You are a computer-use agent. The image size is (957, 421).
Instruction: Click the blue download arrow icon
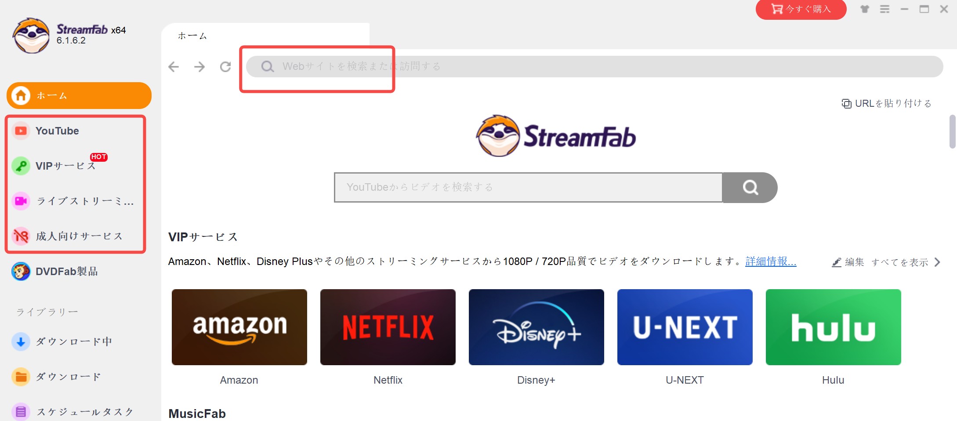tap(21, 341)
